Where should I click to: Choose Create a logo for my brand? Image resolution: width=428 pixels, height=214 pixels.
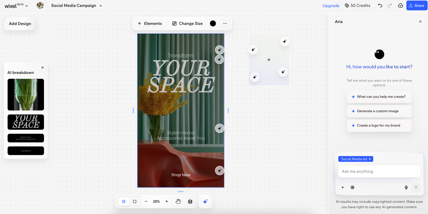[x=379, y=125]
